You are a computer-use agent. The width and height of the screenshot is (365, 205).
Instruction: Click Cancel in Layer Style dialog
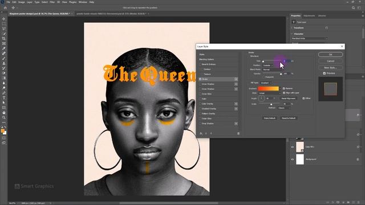(x=330, y=61)
